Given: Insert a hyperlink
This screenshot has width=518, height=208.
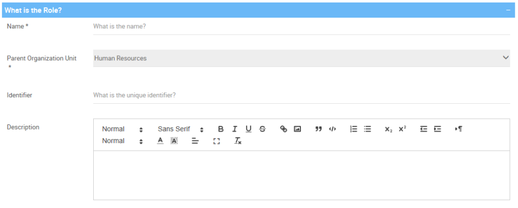Looking at the screenshot, I should (x=283, y=129).
